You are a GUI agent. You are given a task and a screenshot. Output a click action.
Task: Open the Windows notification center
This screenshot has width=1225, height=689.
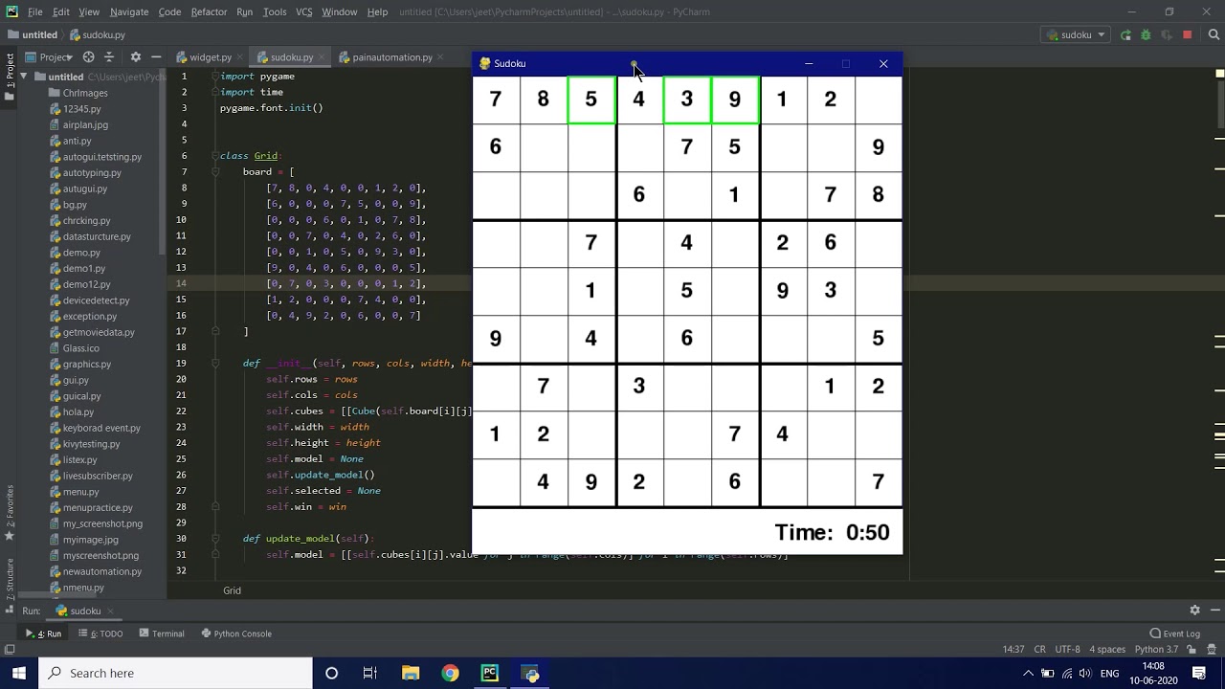1199,673
